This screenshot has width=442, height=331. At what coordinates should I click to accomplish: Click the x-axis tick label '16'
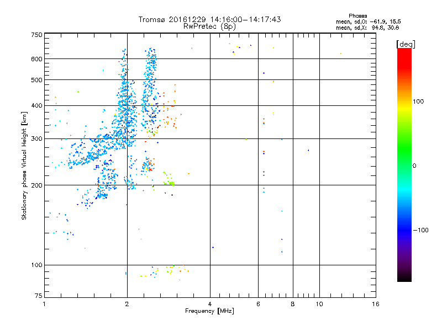[x=376, y=304]
